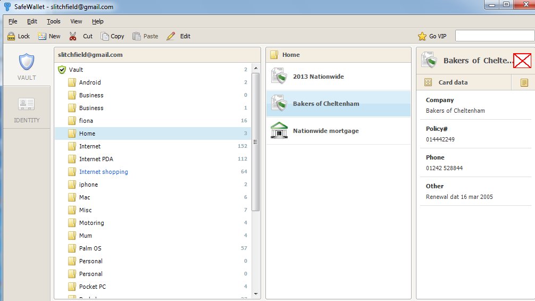The width and height of the screenshot is (535, 301).
Task: Click the Card data tab header
Action: tap(453, 82)
